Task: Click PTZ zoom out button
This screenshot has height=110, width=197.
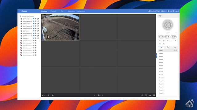Action: click(159, 37)
